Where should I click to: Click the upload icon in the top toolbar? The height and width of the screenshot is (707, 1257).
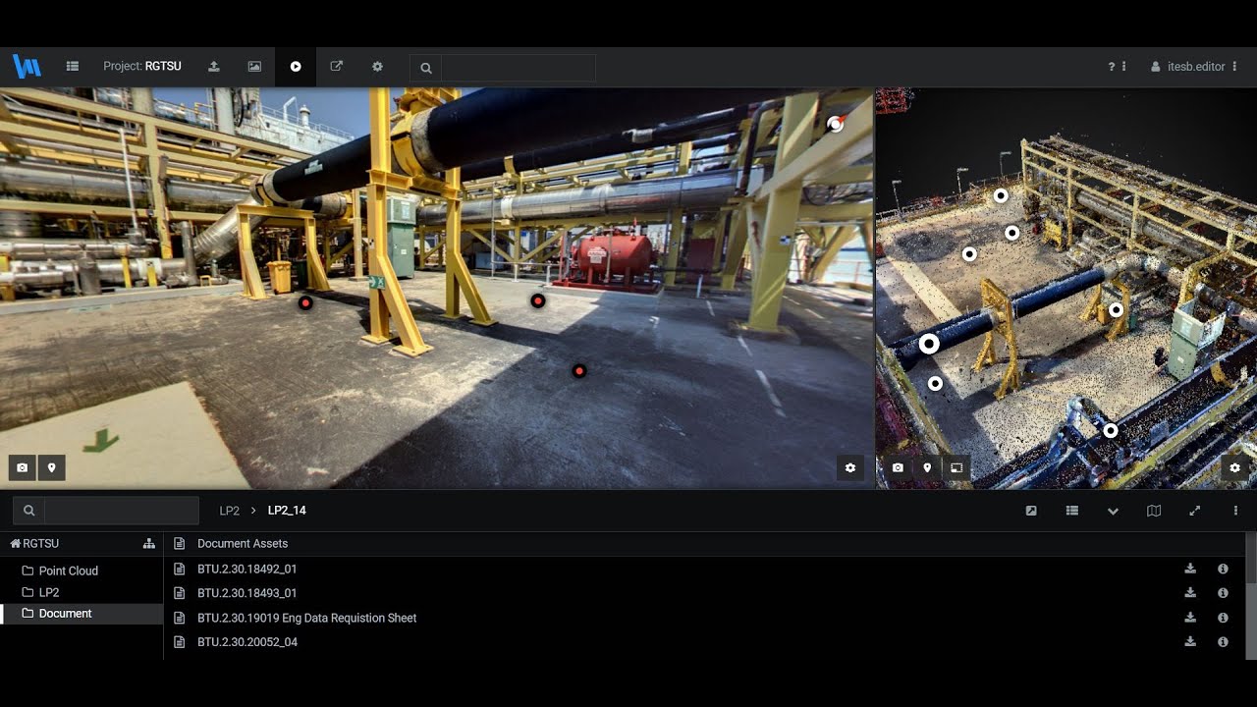click(x=214, y=67)
